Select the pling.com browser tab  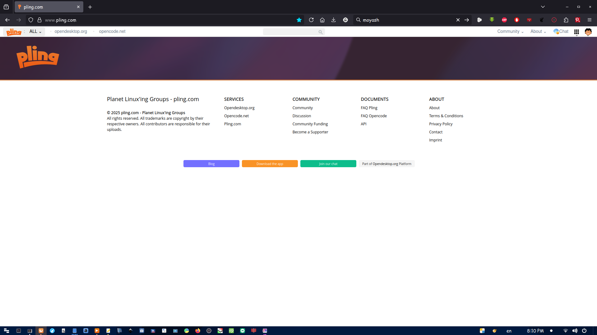click(47, 7)
